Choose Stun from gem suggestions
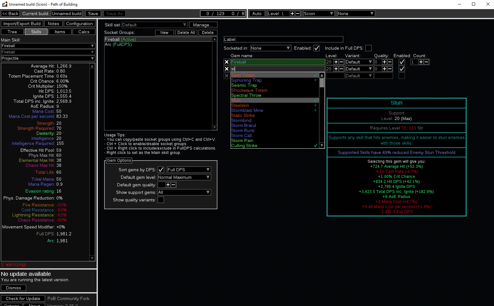Viewport: 494px width, 306px height. click(275, 100)
